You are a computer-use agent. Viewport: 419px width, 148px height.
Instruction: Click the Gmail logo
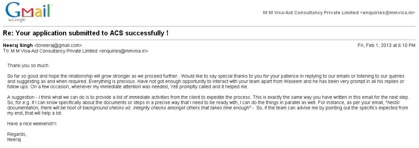coord(29,11)
